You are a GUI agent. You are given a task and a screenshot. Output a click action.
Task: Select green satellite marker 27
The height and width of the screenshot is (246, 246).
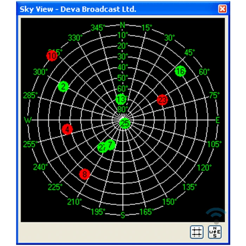(x=102, y=148)
